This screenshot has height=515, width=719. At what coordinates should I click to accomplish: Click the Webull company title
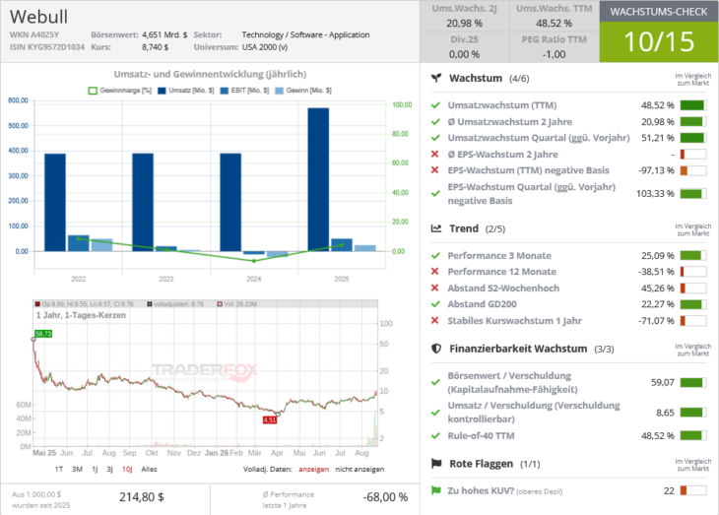coord(39,17)
